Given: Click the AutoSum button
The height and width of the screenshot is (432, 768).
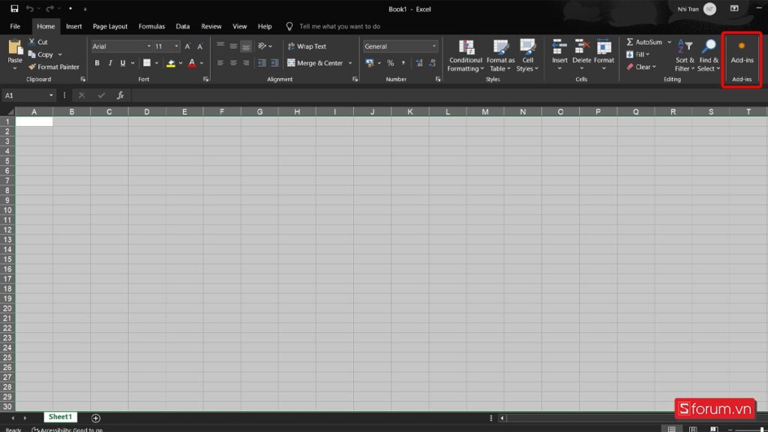Looking at the screenshot, I should point(644,42).
